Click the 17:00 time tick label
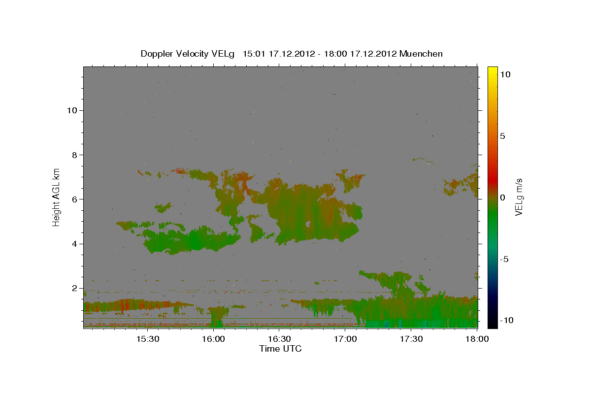This screenshot has width=591, height=394. [346, 339]
